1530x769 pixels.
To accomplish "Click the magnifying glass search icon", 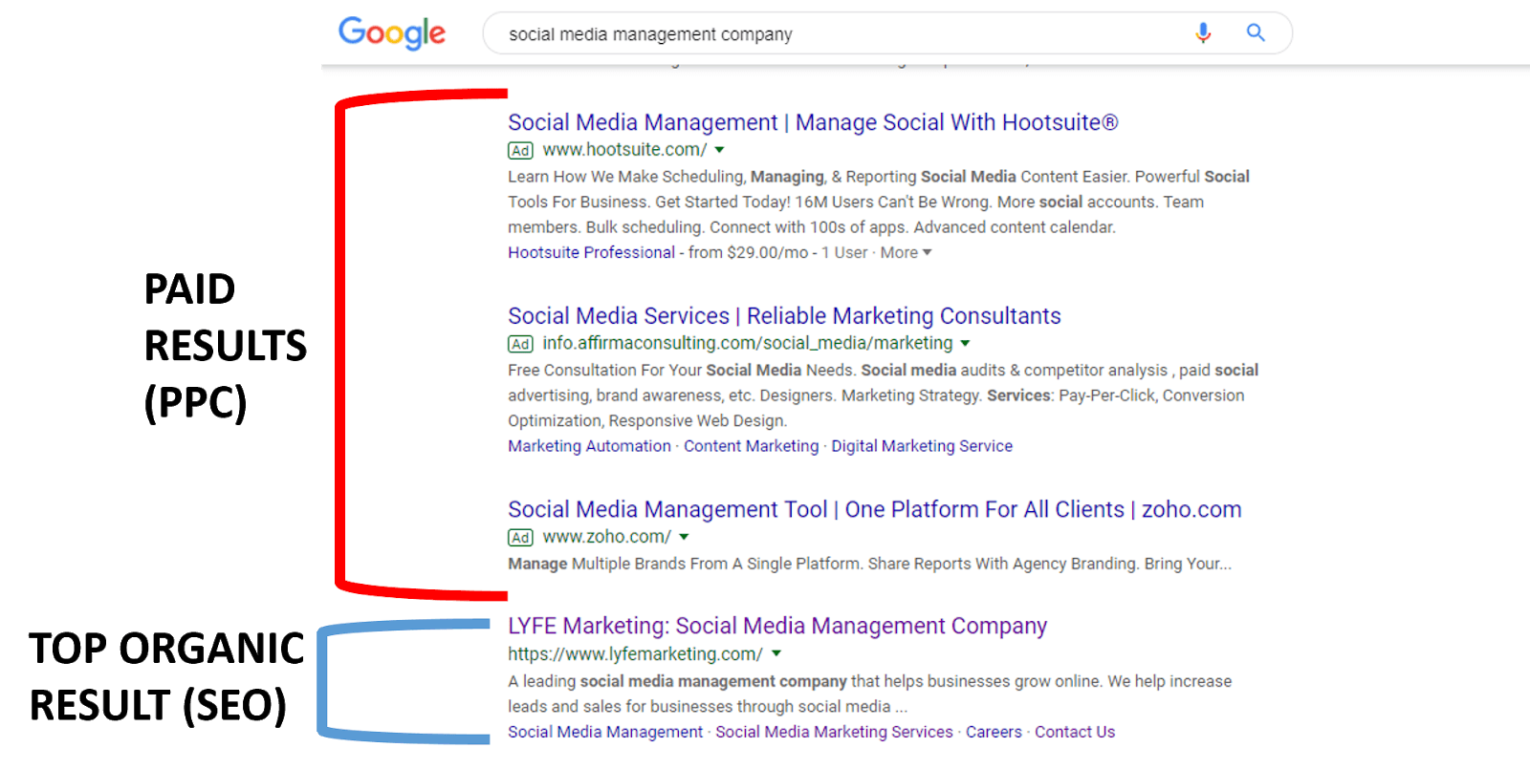I will pos(1256,33).
